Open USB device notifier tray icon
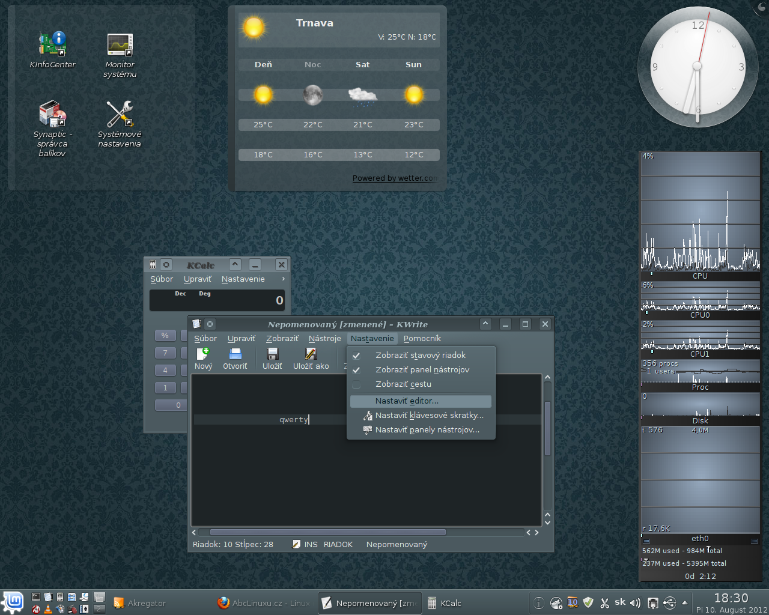The width and height of the screenshot is (769, 615). click(x=669, y=603)
